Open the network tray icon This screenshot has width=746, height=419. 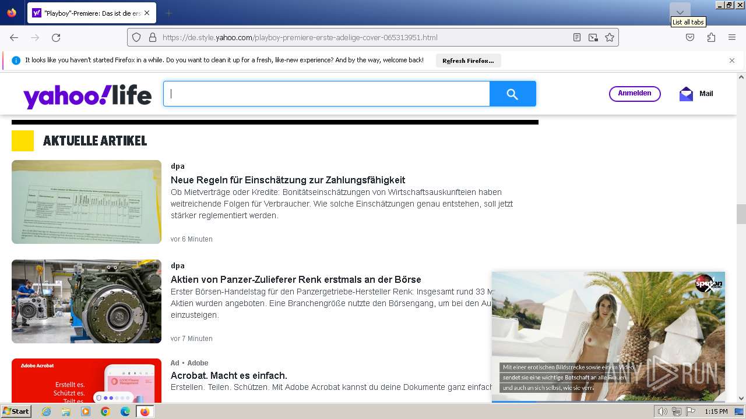coord(677,411)
